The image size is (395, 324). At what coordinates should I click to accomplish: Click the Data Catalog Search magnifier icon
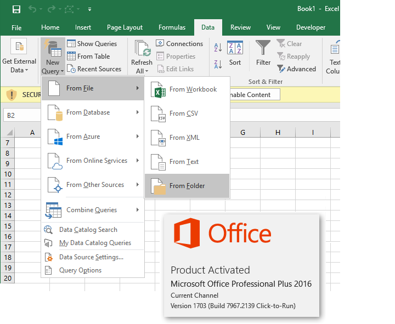pyautogui.click(x=48, y=230)
